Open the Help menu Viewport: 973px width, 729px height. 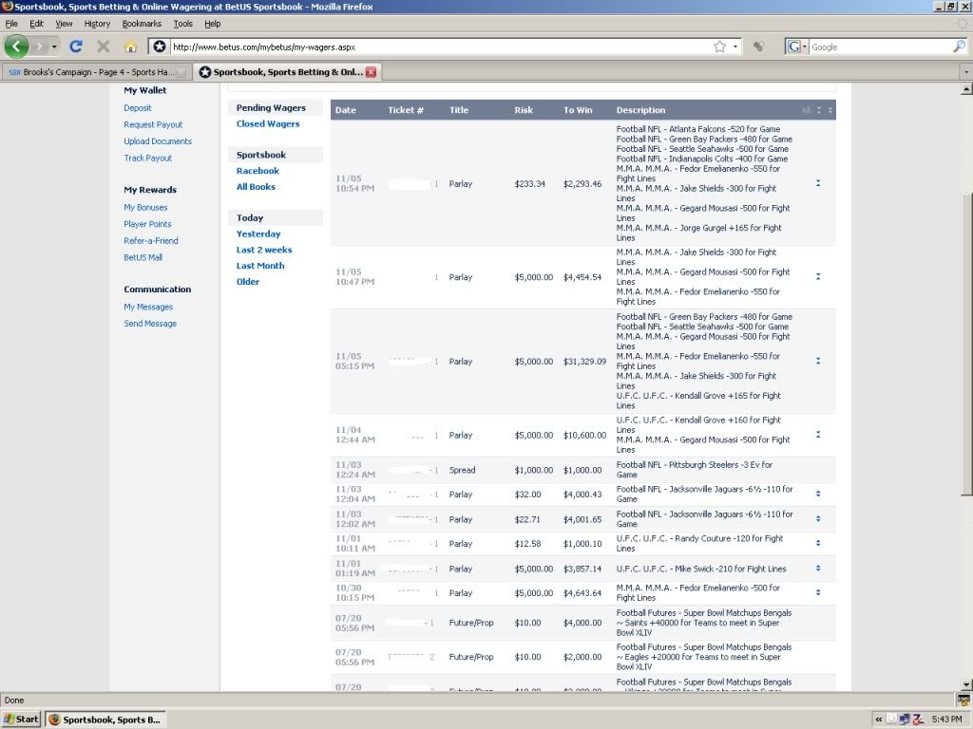(x=213, y=24)
